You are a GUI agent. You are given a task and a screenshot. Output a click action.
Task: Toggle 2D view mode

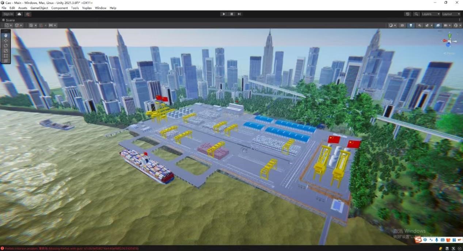coord(402,25)
